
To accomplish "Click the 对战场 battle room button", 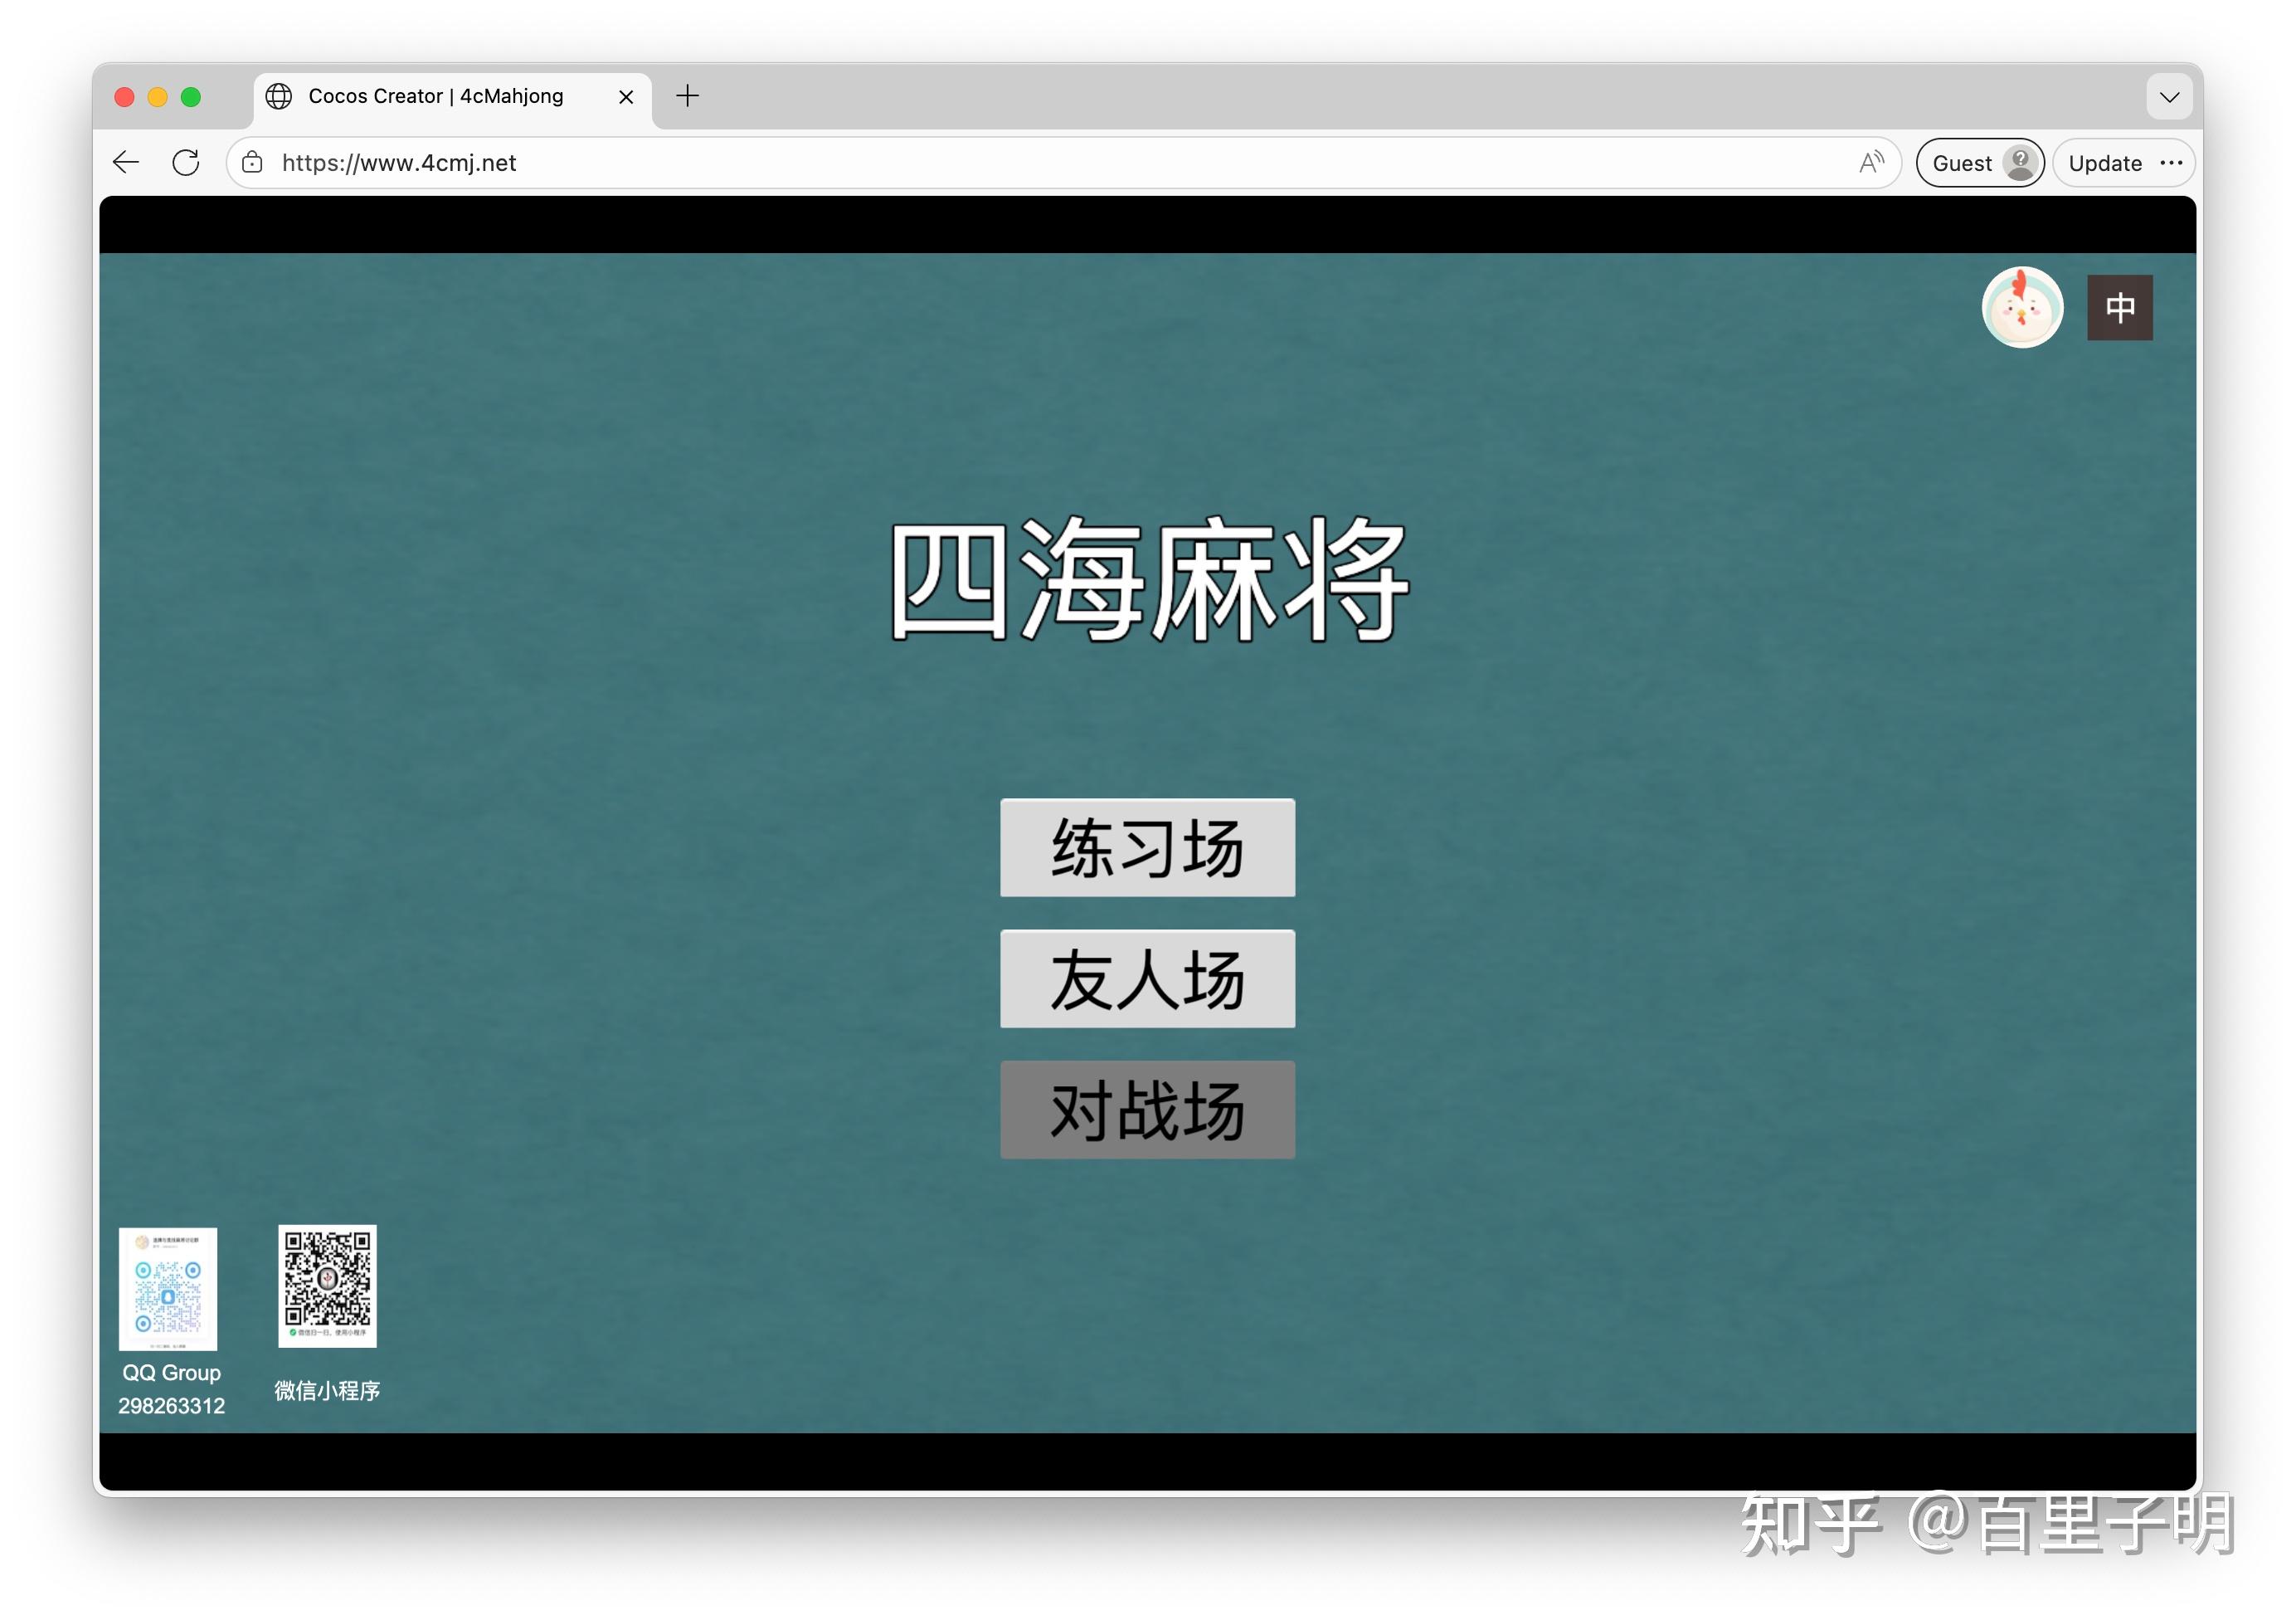I will tap(1147, 1110).
